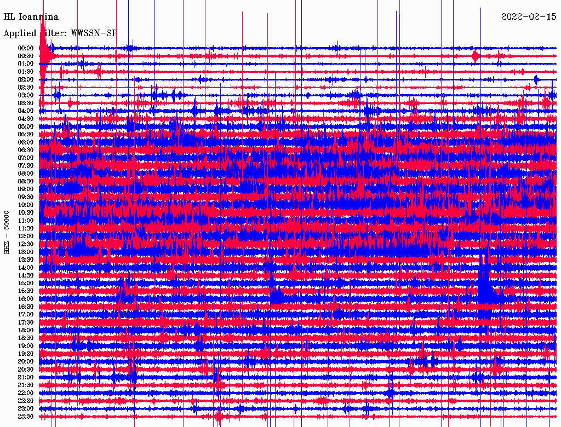Select the 00:30 time row label
Image resolution: width=561 pixels, height=427 pixels.
(26, 56)
